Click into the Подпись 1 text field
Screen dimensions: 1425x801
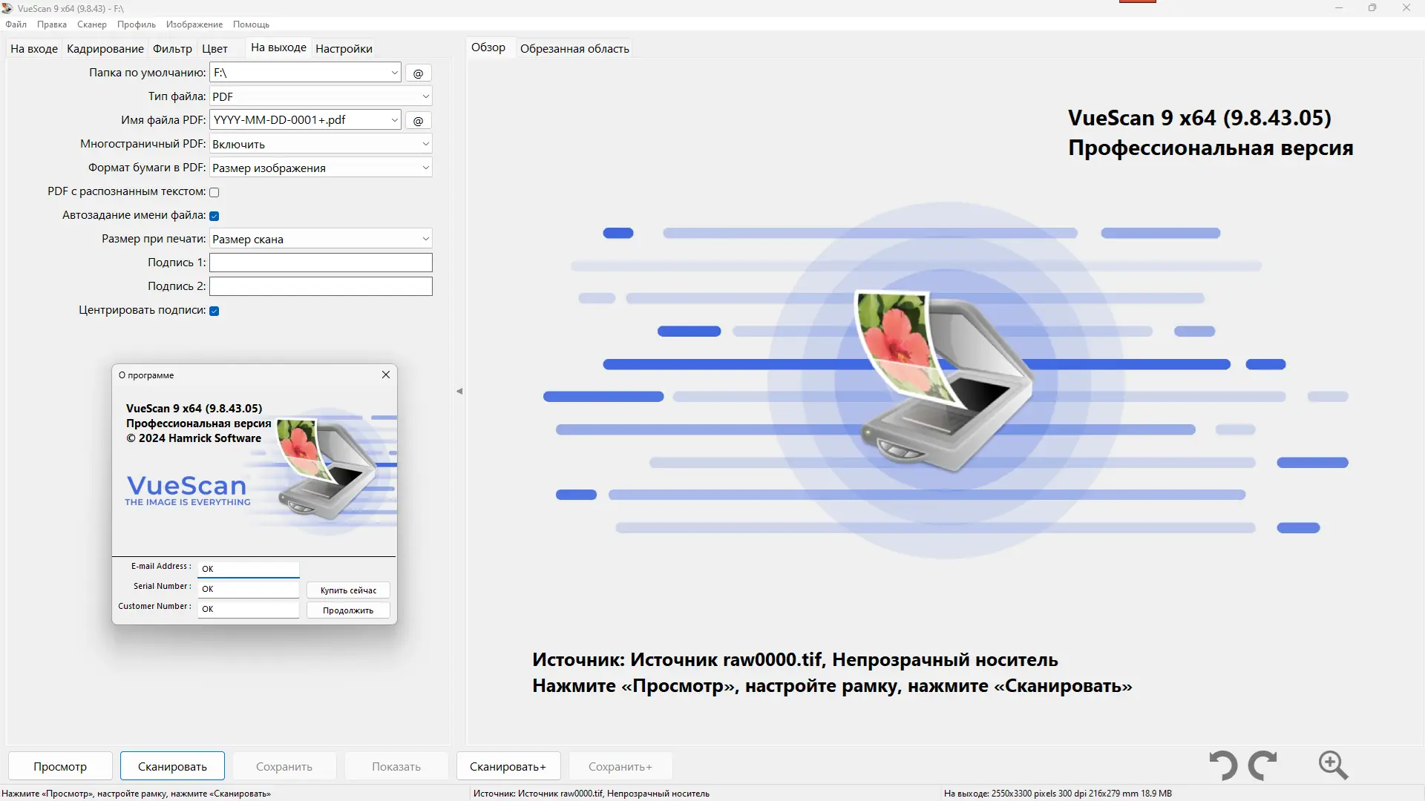[321, 263]
